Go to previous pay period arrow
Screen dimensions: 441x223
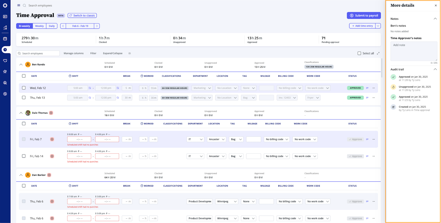coord(63,26)
